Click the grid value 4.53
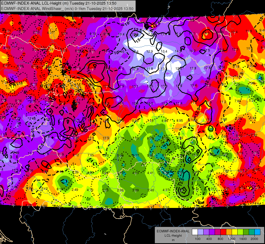 tap(135, 173)
